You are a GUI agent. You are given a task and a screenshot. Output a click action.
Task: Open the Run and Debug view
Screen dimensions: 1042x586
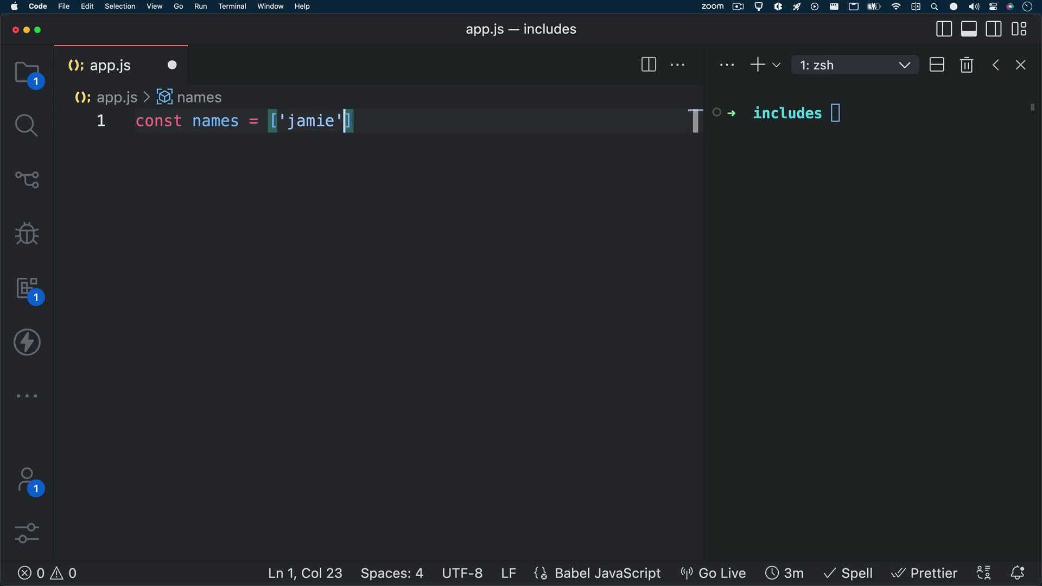pos(27,234)
